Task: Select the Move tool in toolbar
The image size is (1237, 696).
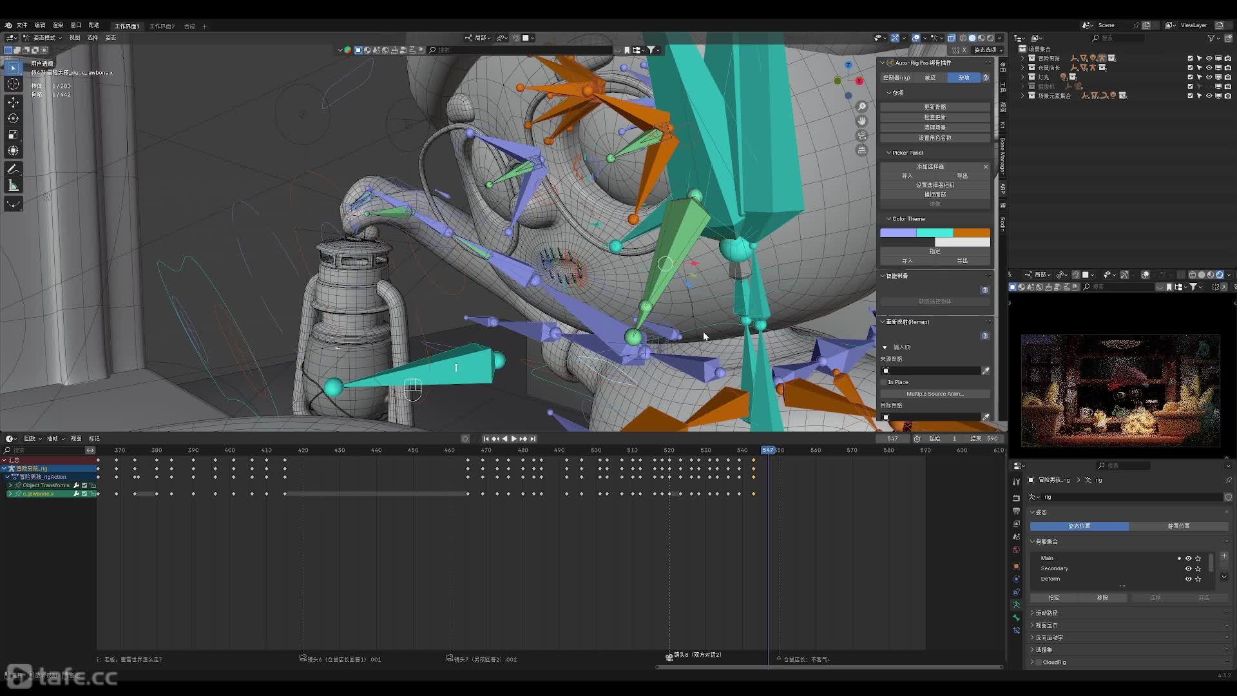Action: (x=13, y=102)
